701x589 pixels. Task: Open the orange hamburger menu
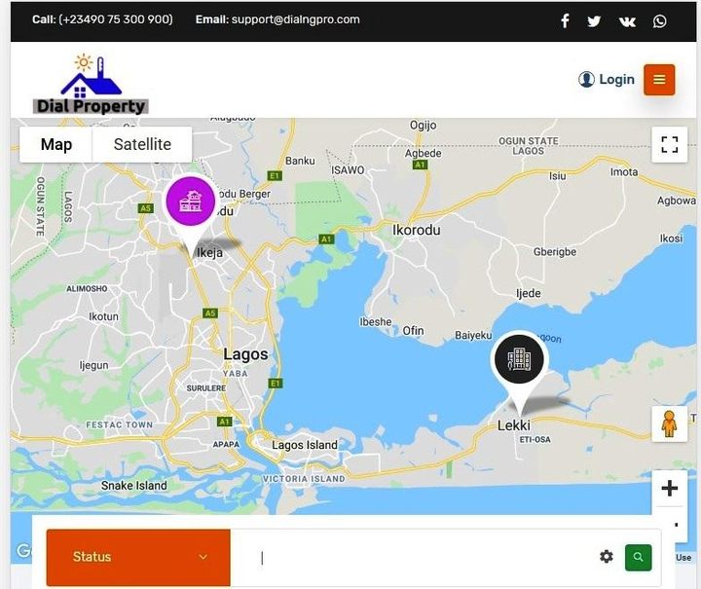(659, 80)
